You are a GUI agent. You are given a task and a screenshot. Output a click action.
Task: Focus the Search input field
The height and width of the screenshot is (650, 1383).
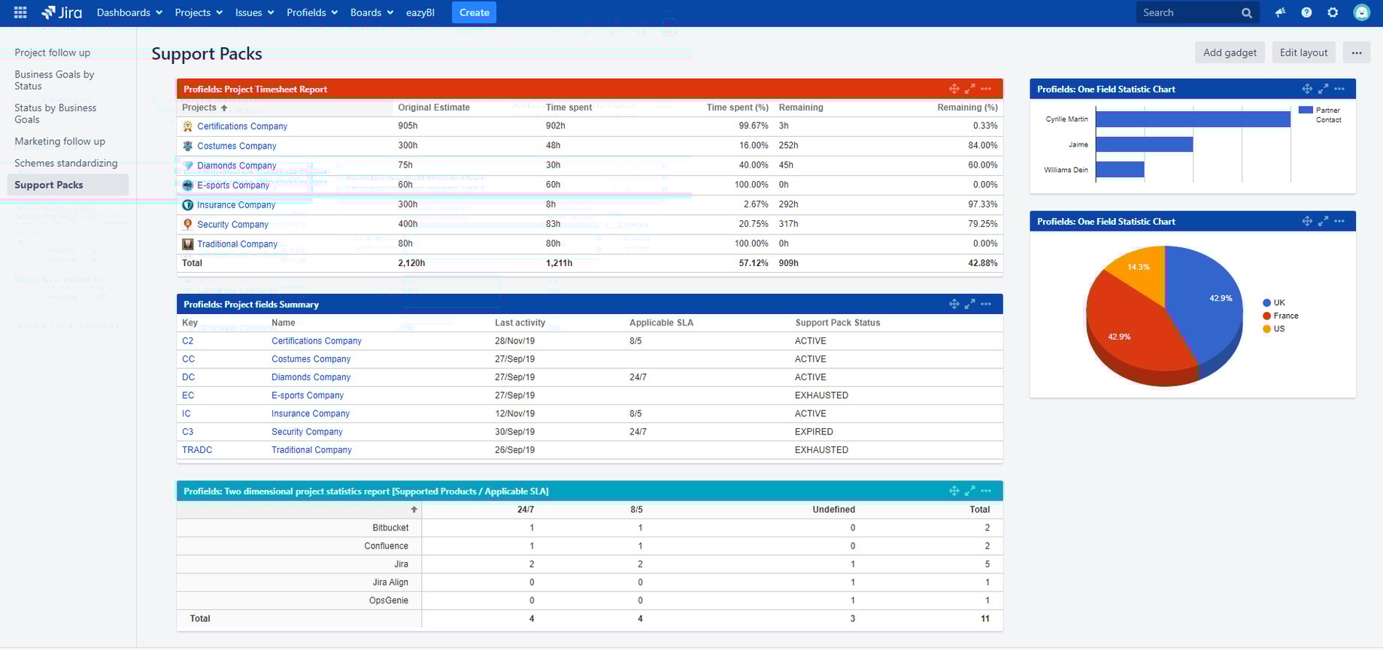click(1188, 13)
